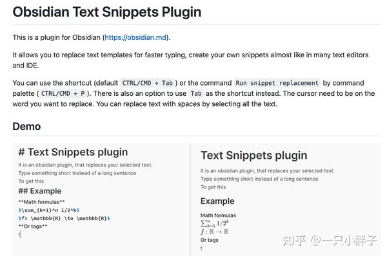
Task: Click the '## Example' editor heading
Action: 40,191
